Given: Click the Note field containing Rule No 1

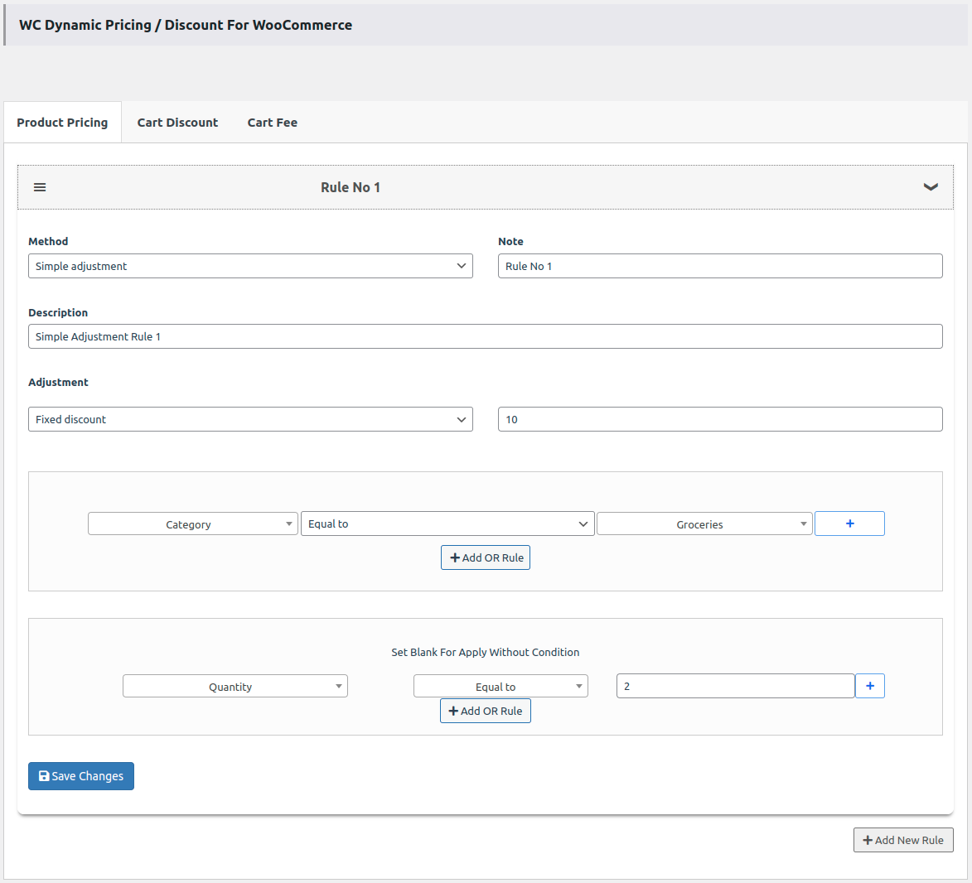Looking at the screenshot, I should 719,265.
